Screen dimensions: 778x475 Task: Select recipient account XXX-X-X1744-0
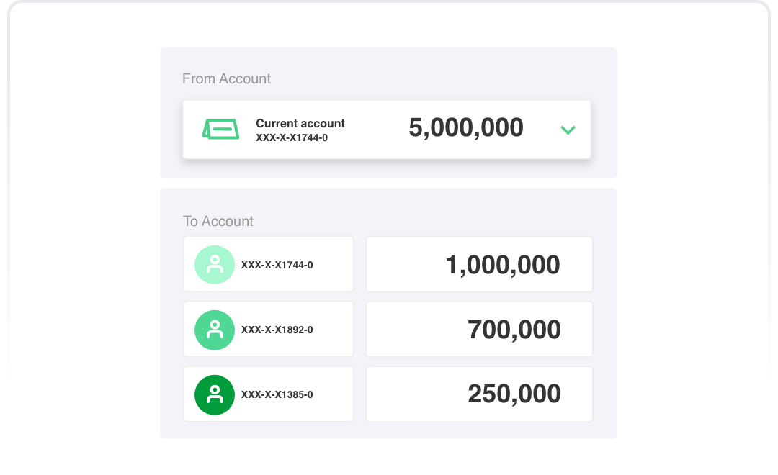(x=269, y=264)
